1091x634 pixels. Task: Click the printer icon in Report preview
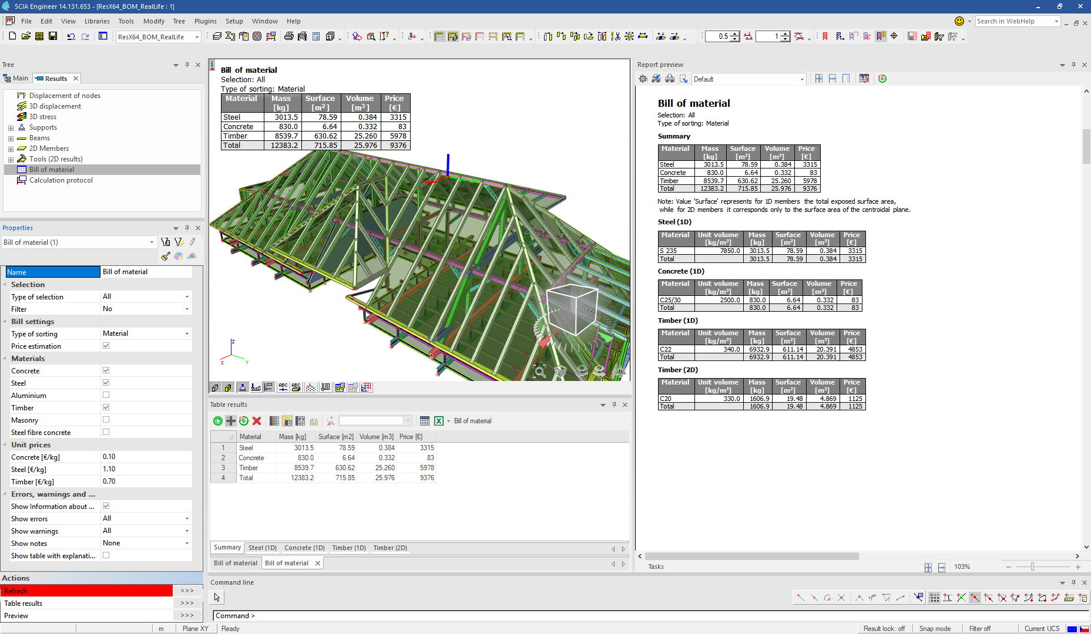tap(670, 79)
